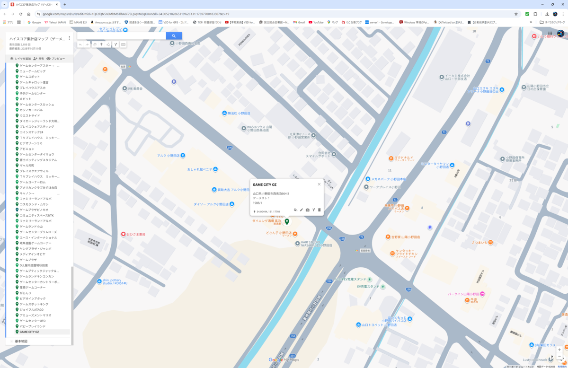This screenshot has height=368, width=568.
Task: Select パピープレイランド in the list
Action: (x=33, y=326)
